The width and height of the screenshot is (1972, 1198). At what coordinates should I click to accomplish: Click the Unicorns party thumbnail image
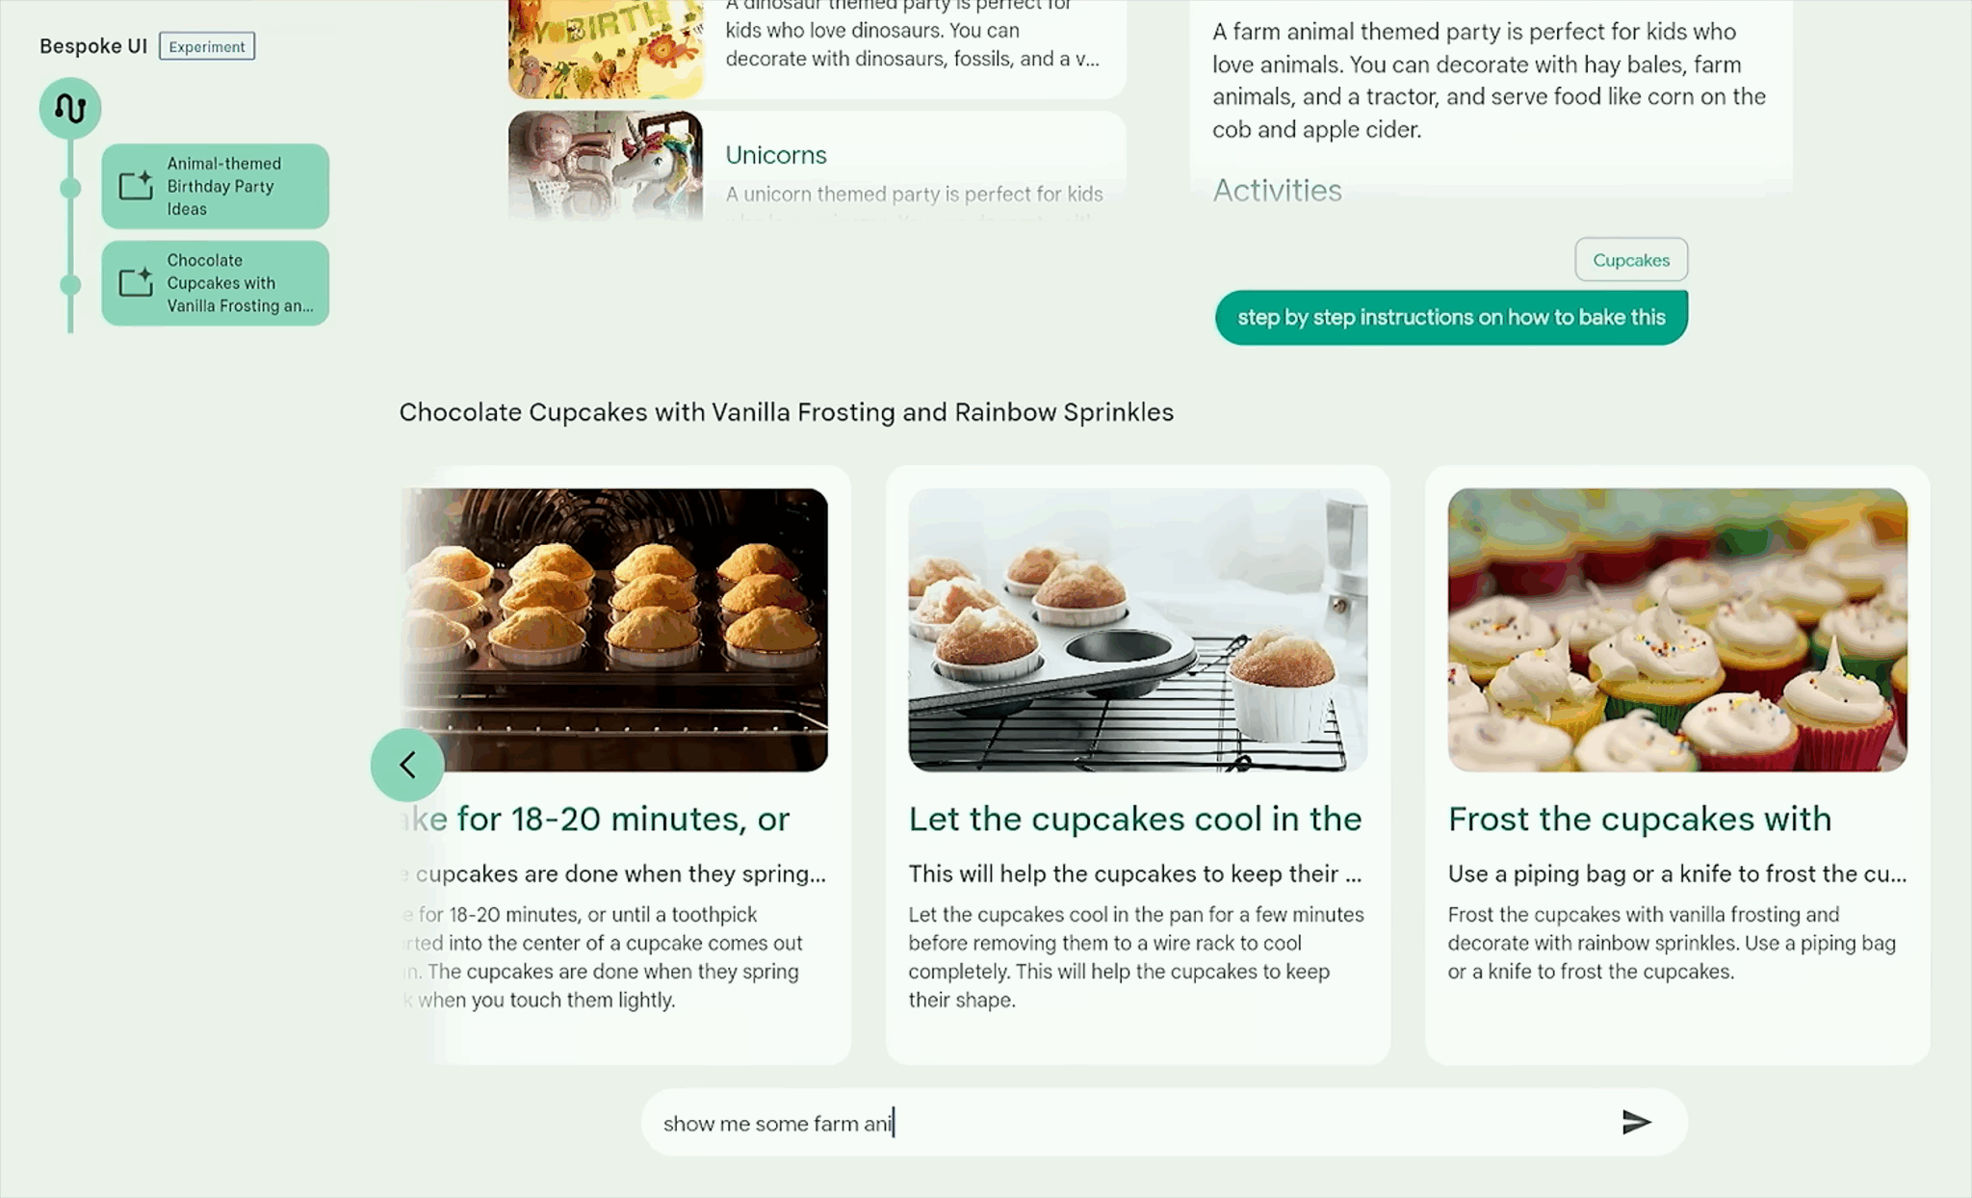[606, 166]
